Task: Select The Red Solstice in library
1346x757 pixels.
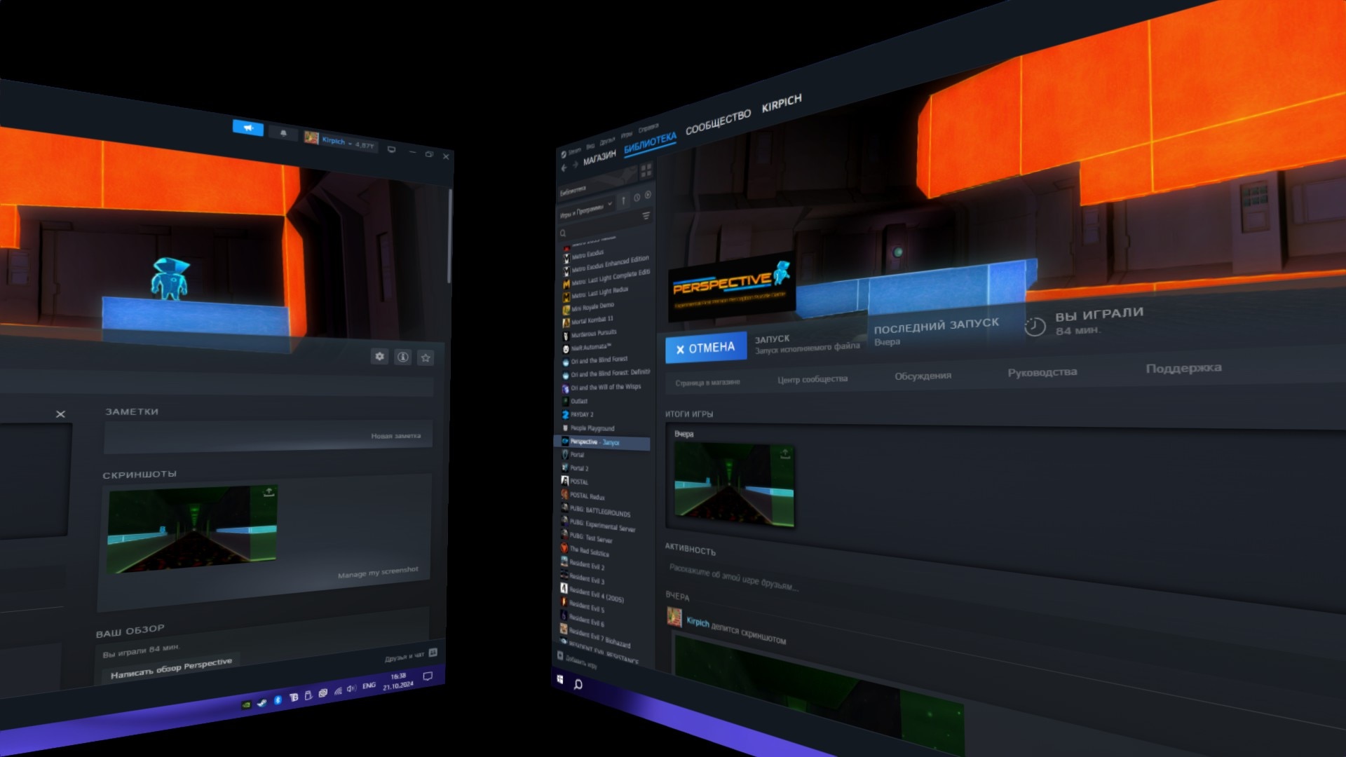Action: pos(585,550)
